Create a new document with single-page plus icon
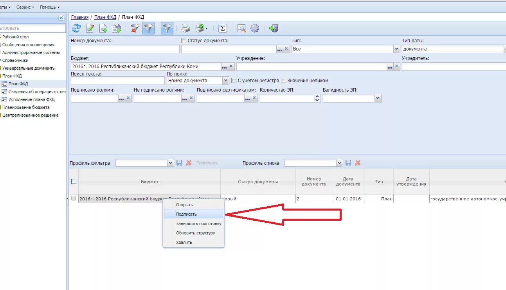Viewport: 506px width, 290px height. click(x=103, y=28)
